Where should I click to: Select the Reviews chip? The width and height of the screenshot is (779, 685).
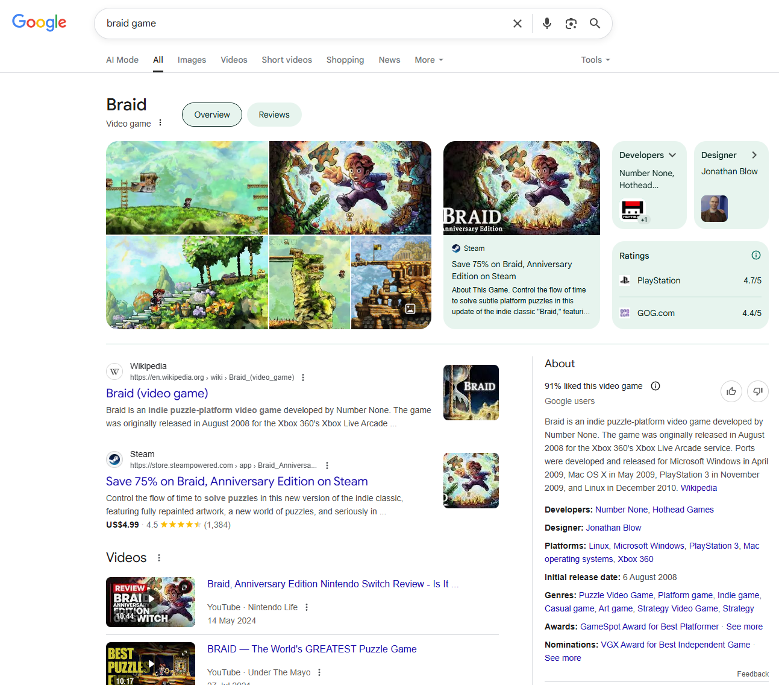(x=274, y=115)
